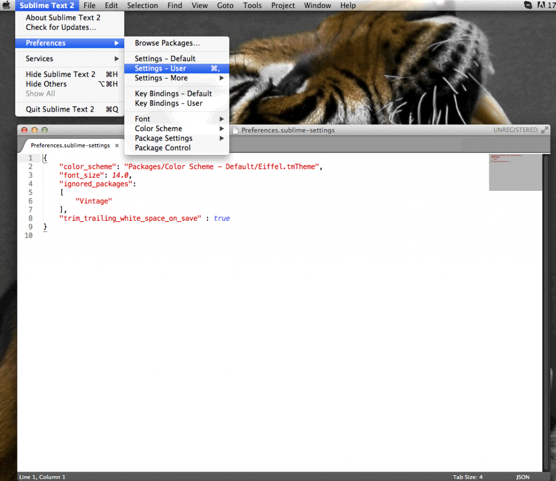
Task: Open the JSON syntax selector in status bar
Action: 522,477
